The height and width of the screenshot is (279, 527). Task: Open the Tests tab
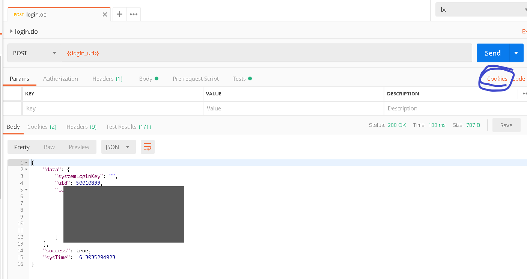(239, 78)
